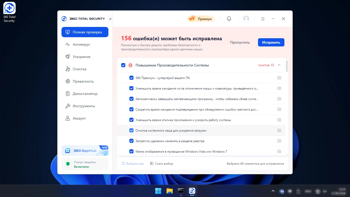Uncheck 360 Премиум - супергерой вашего ПК

click(x=131, y=78)
